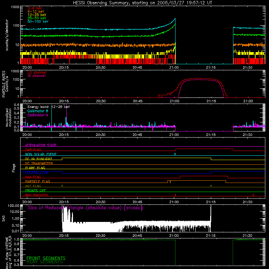
Task: Click the SAA FLAG label
Action: pyautogui.click(x=33, y=177)
